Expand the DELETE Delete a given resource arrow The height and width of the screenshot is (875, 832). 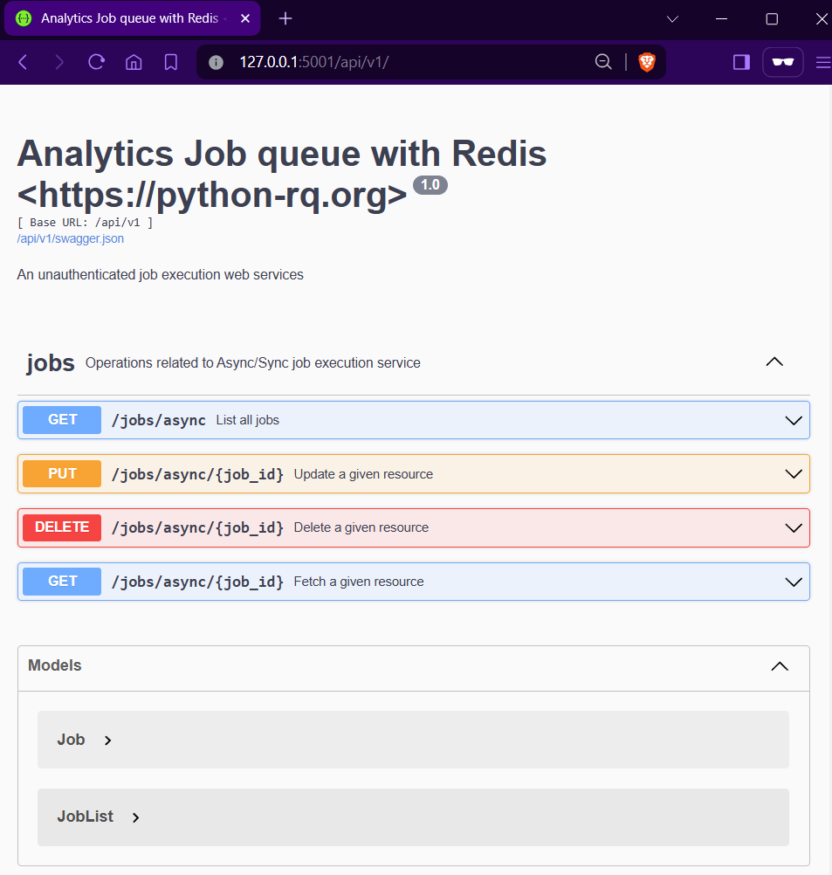click(x=794, y=528)
